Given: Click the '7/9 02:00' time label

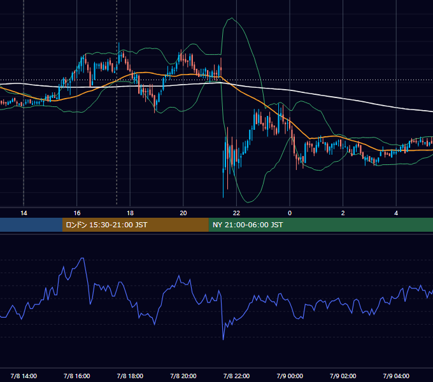Looking at the screenshot, I should 343,376.
